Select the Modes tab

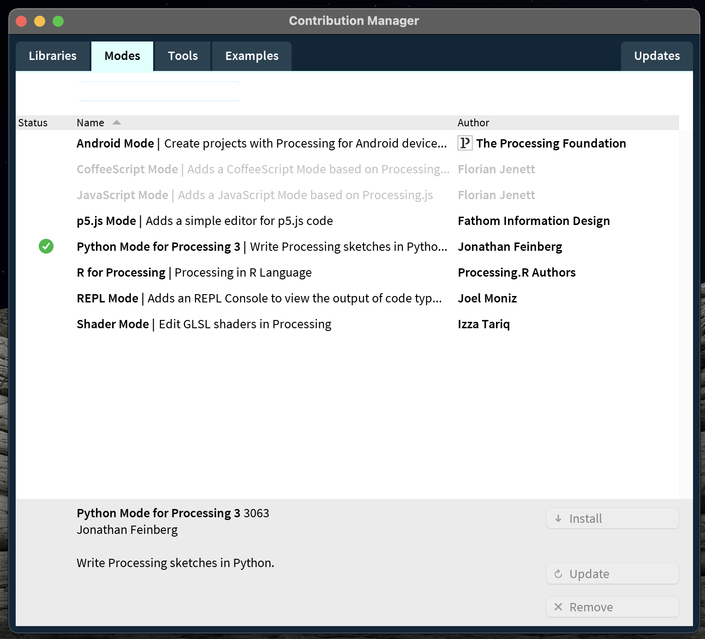pyautogui.click(x=122, y=56)
